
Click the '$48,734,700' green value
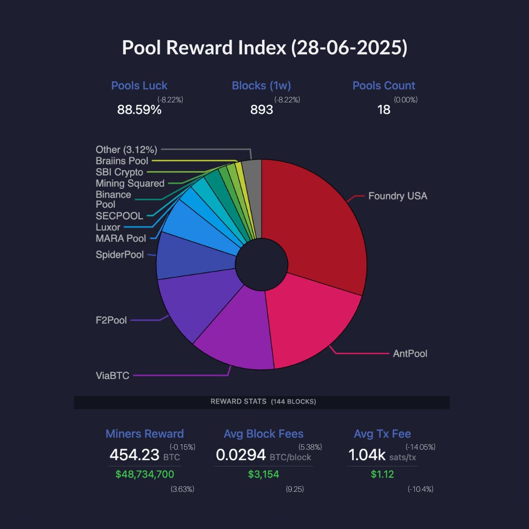click(x=144, y=474)
